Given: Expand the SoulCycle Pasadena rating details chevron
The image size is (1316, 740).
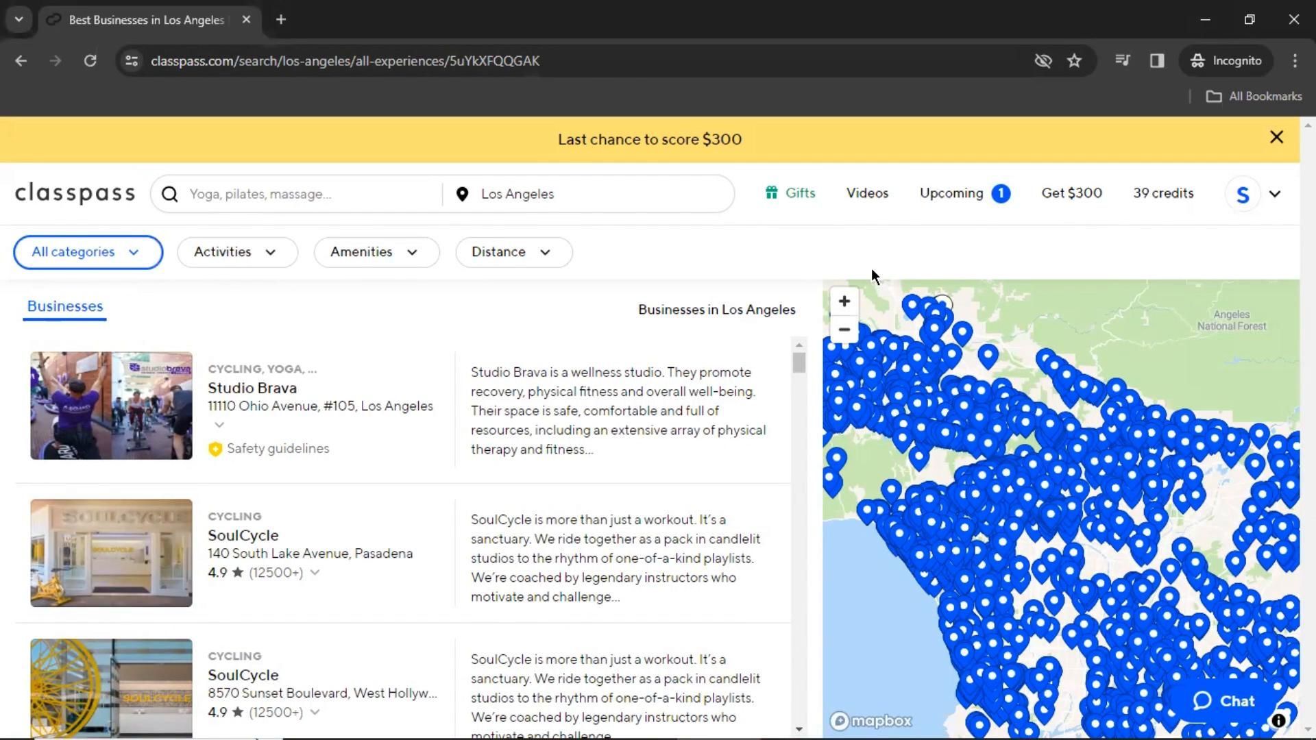Looking at the screenshot, I should point(315,572).
